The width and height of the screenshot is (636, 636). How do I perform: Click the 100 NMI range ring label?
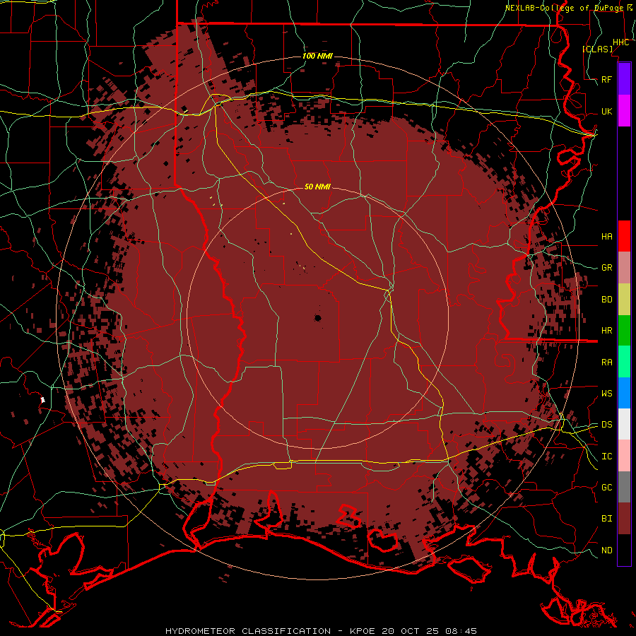coord(317,56)
